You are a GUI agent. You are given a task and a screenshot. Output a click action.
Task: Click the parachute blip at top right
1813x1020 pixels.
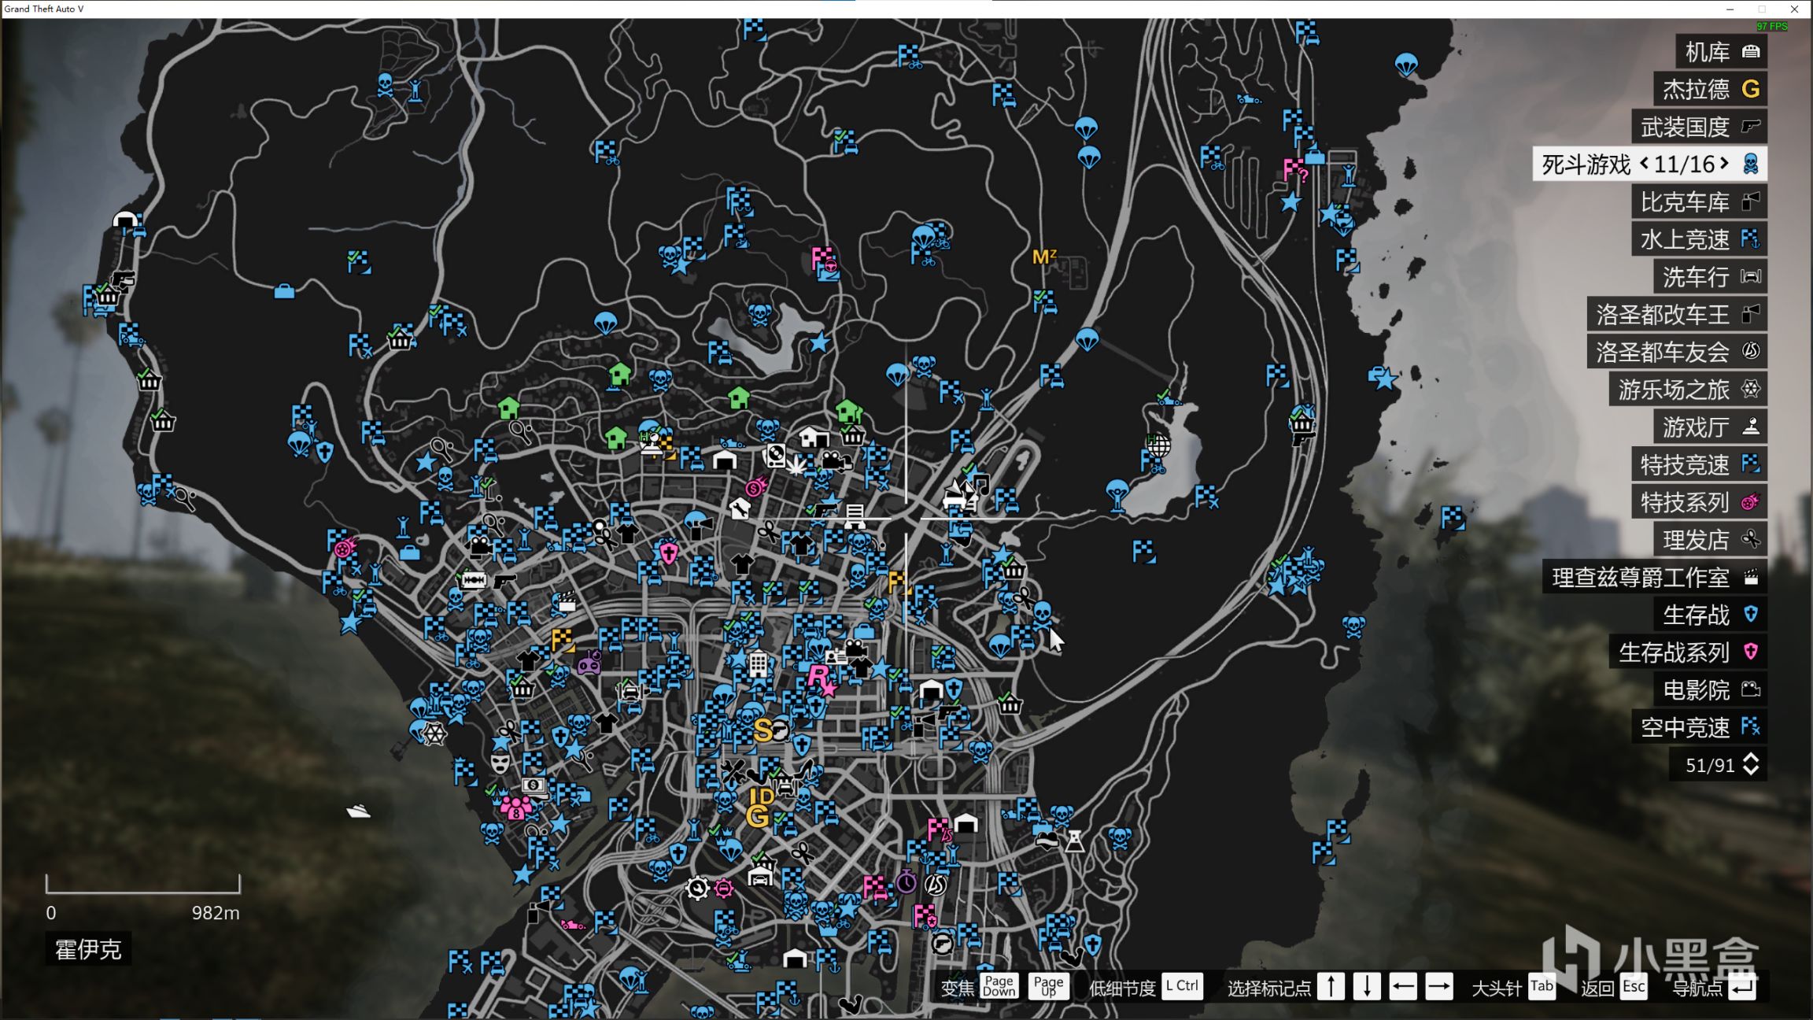(1406, 65)
